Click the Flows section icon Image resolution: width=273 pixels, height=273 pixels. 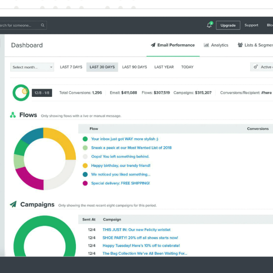pyautogui.click(x=13, y=115)
